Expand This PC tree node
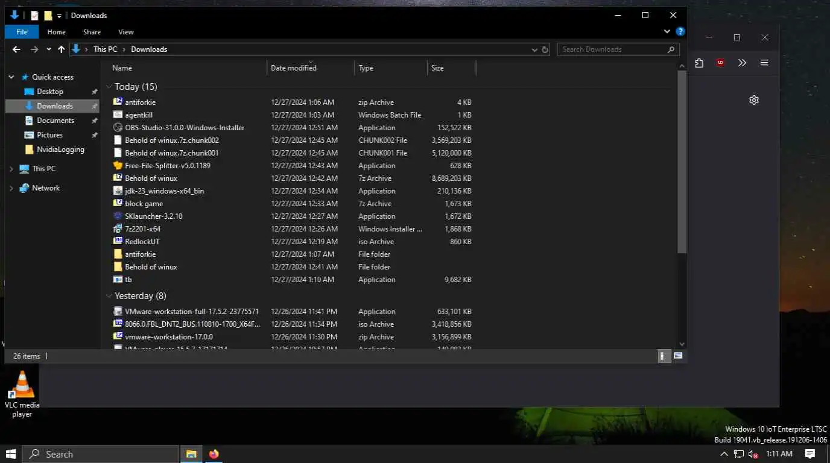The height and width of the screenshot is (463, 830). pos(11,169)
